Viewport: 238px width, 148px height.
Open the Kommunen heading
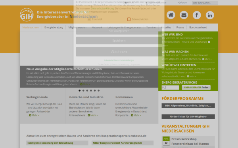point(124,97)
